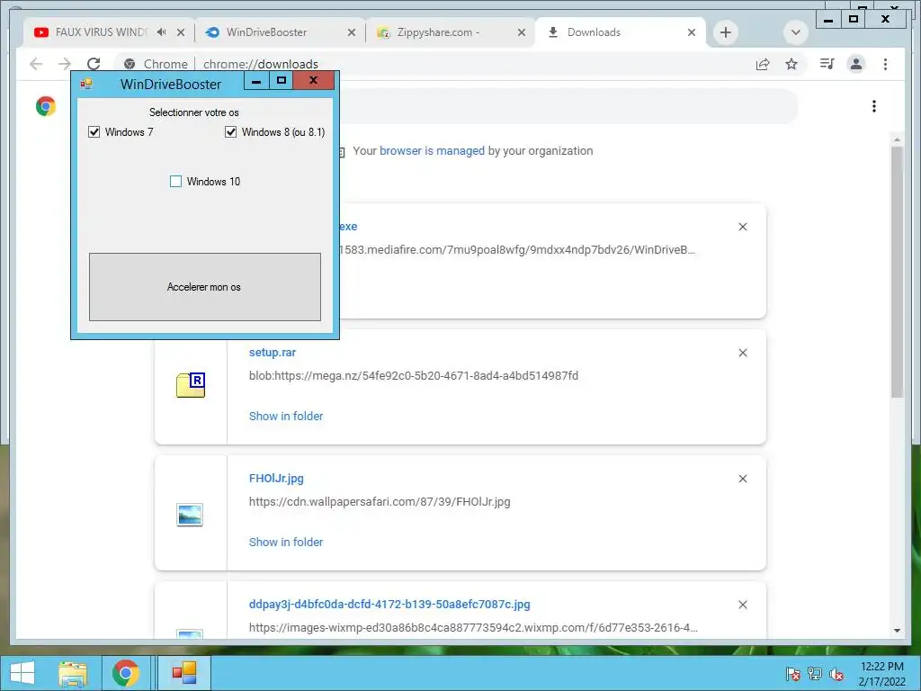Screen dimensions: 921x691
Task: Check the Windows 10 checkbox
Action: (x=175, y=182)
